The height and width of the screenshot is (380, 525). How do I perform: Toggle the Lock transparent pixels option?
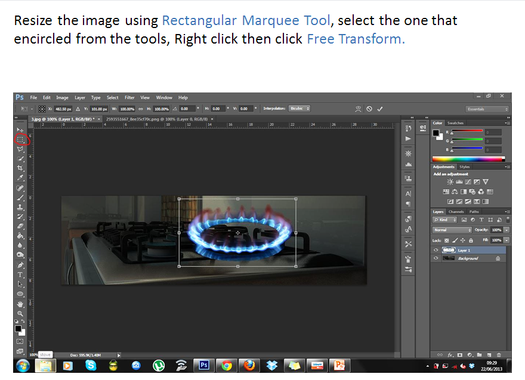pos(446,240)
